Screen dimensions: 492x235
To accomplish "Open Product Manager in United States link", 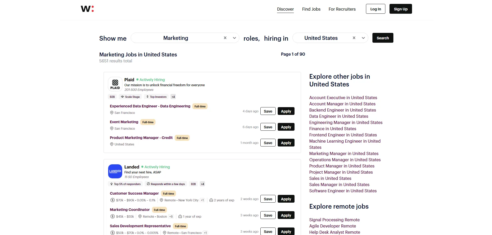I will 342,166.
